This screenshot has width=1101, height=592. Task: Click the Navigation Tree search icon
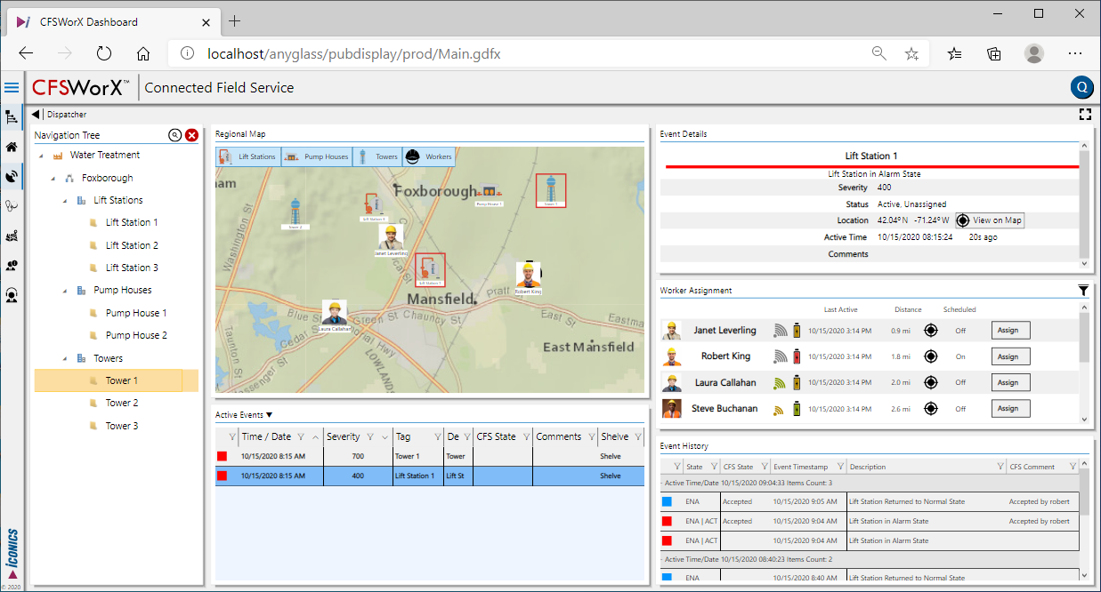click(x=175, y=135)
